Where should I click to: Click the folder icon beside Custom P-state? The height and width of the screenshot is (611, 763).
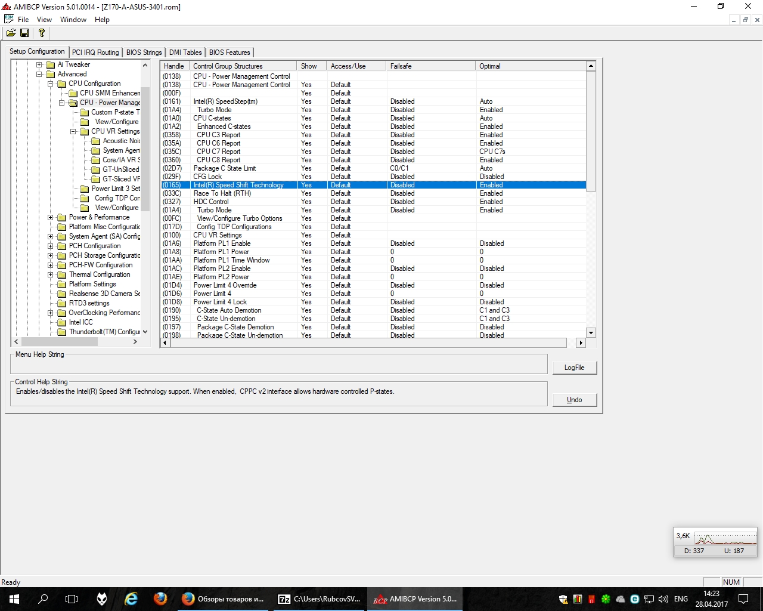(x=85, y=112)
